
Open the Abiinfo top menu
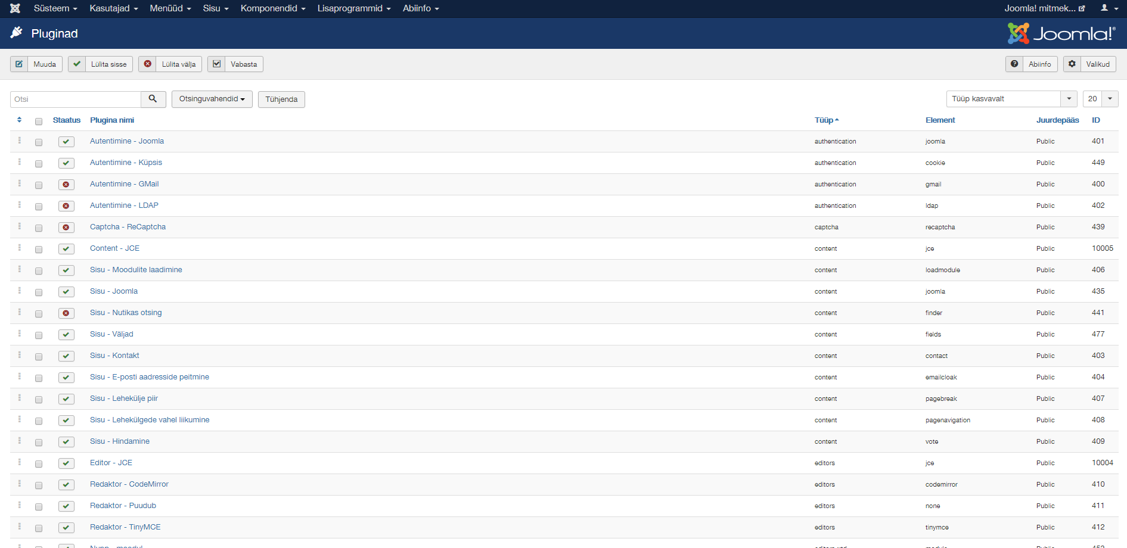[x=421, y=8]
